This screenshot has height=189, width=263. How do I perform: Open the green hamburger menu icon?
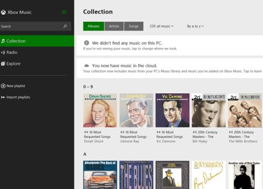point(64,12)
